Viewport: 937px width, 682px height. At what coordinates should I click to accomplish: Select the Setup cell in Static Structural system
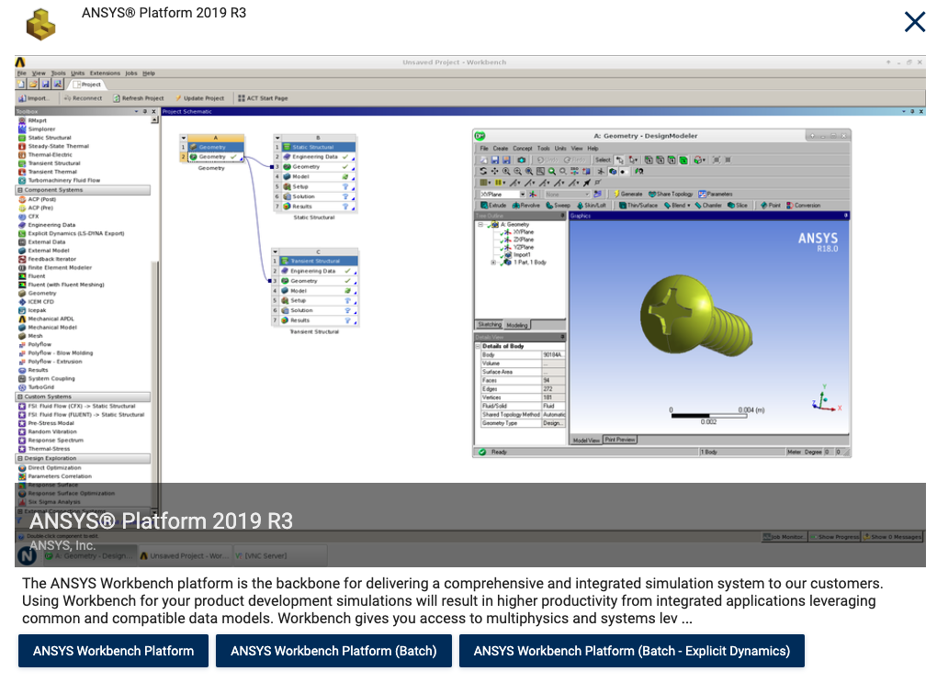tap(319, 187)
